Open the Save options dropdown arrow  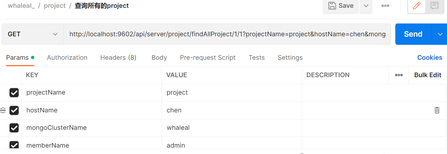point(366,6)
